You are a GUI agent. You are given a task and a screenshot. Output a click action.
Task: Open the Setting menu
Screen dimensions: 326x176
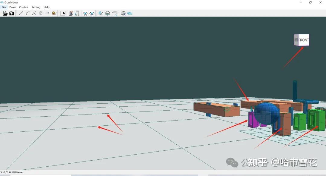click(x=36, y=7)
